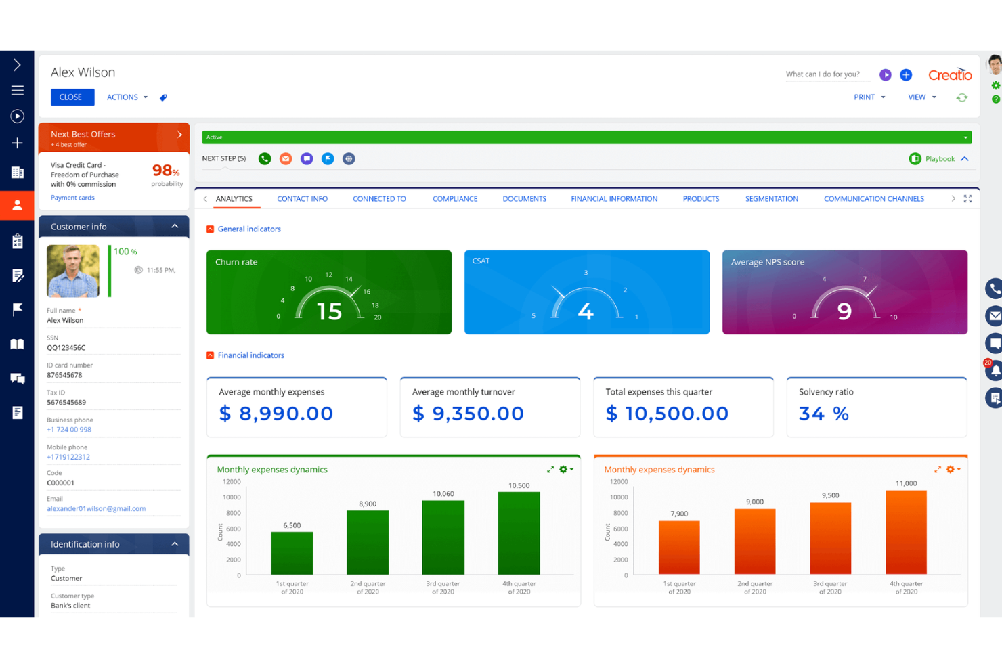Click the chat message next step icon

click(x=307, y=158)
